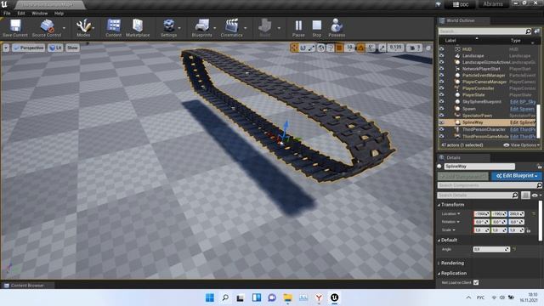
Task: Open the Help menu
Action: point(59,14)
